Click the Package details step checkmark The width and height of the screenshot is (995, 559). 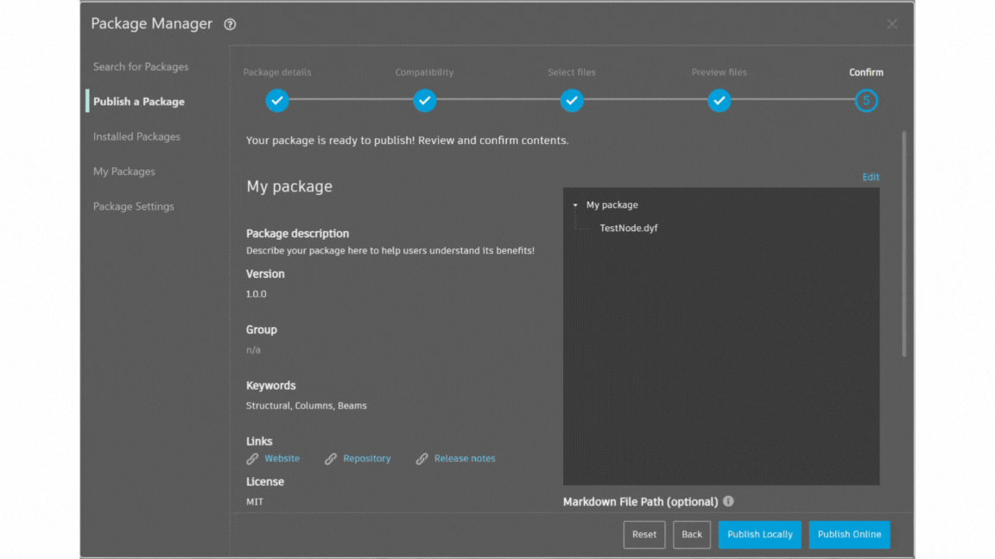tap(277, 101)
